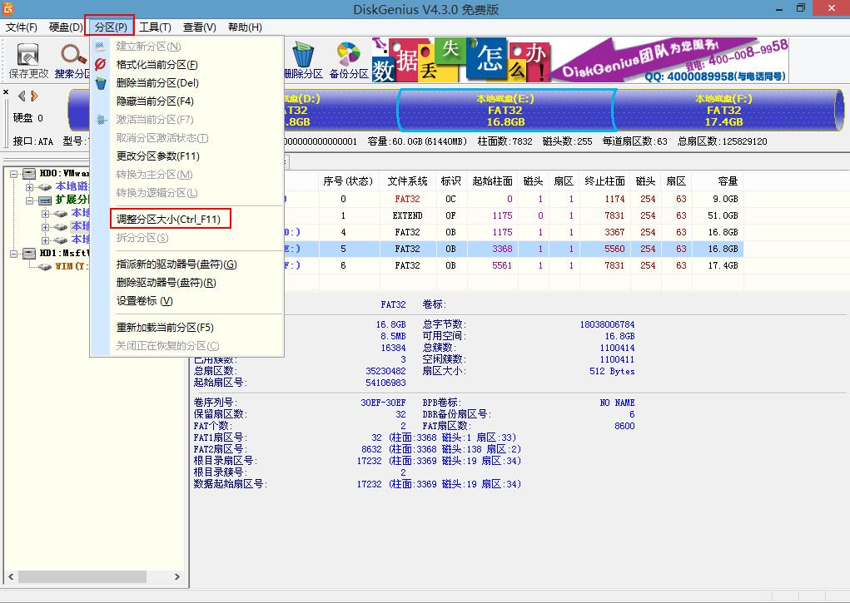
Task: Collapse the HD0:VMware tree node
Action: pyautogui.click(x=13, y=174)
